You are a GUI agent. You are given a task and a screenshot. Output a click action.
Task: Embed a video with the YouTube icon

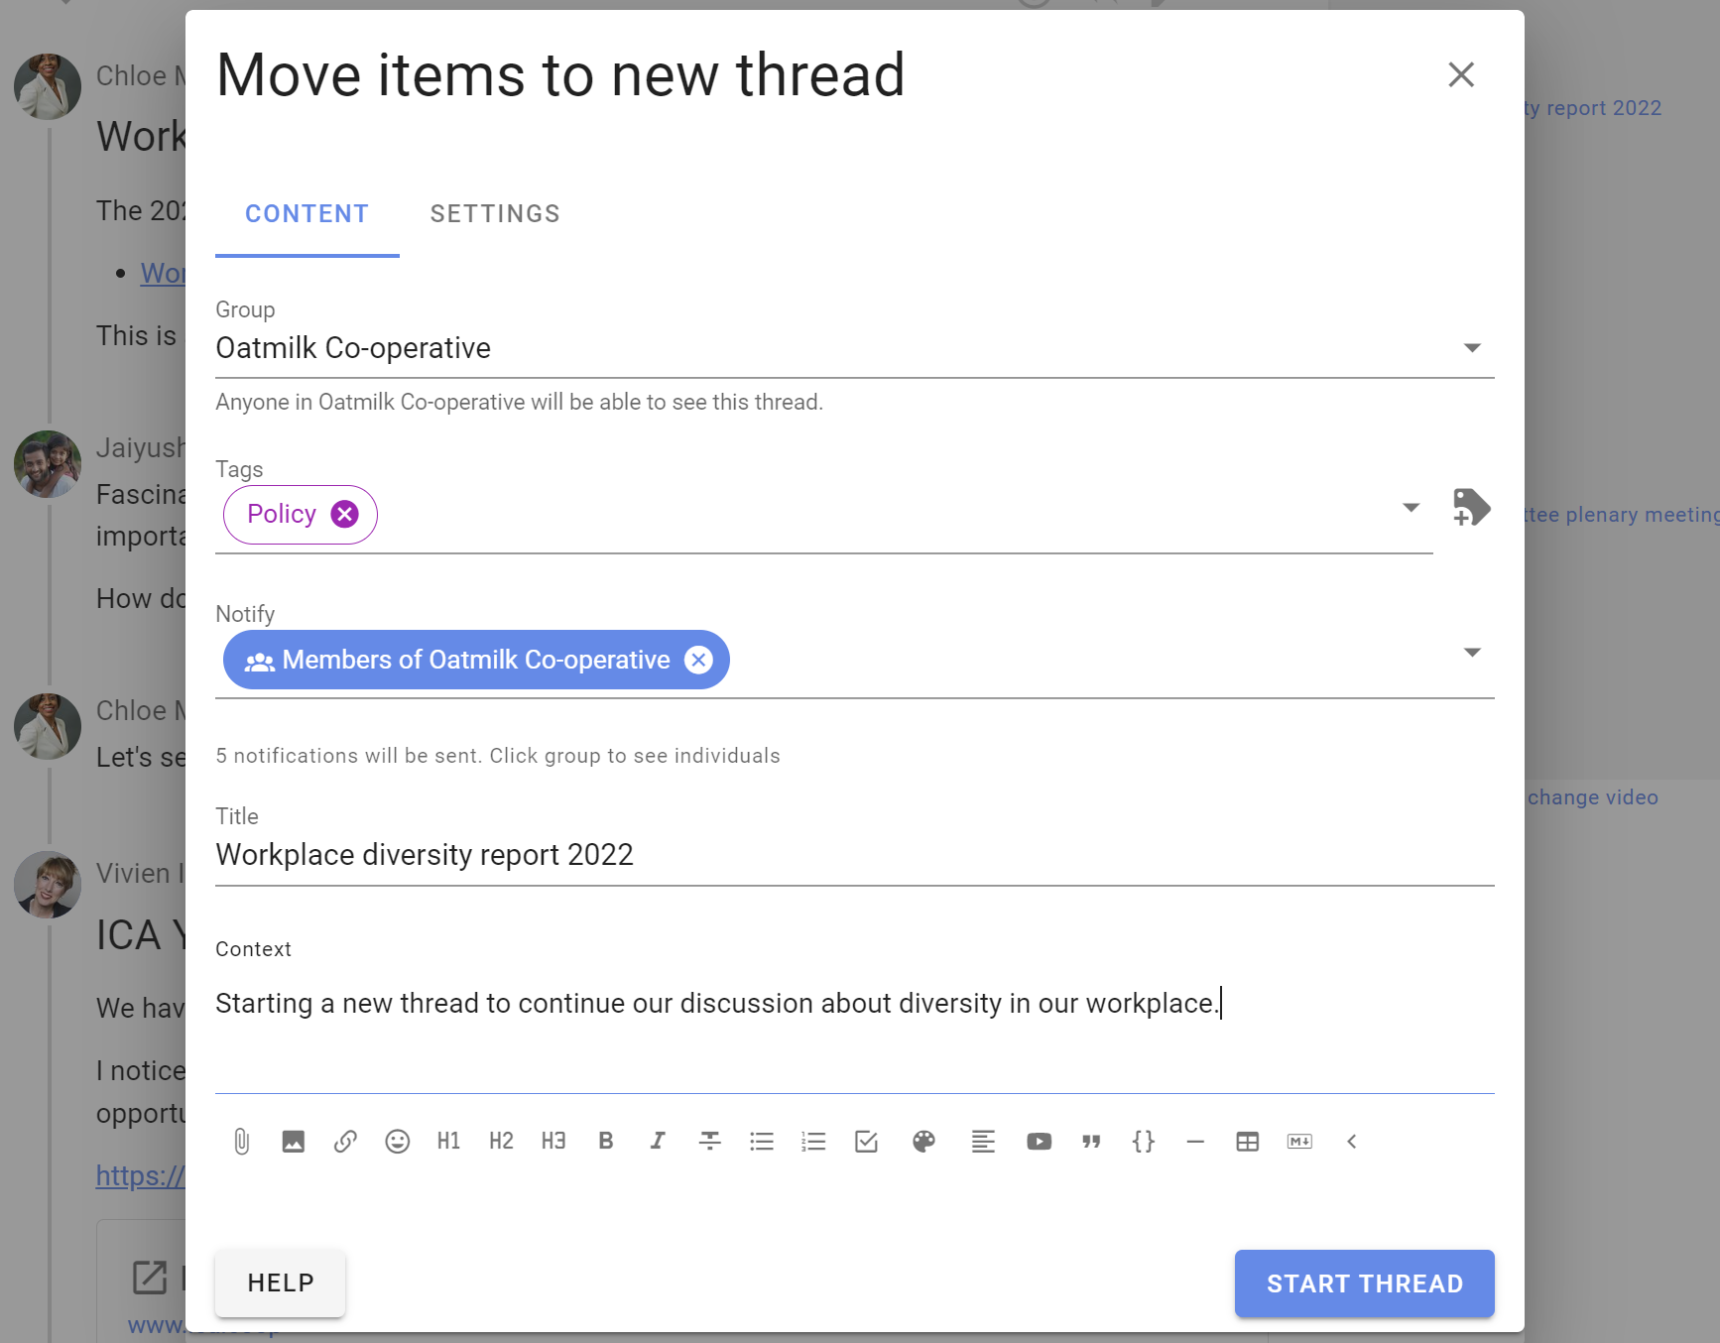[1039, 1142]
